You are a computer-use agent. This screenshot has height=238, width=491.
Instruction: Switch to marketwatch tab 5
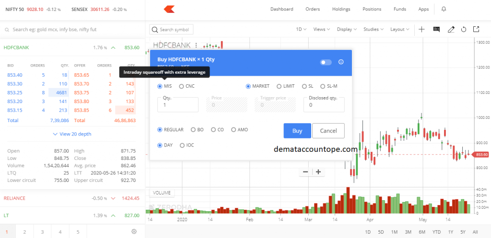pos(78,232)
